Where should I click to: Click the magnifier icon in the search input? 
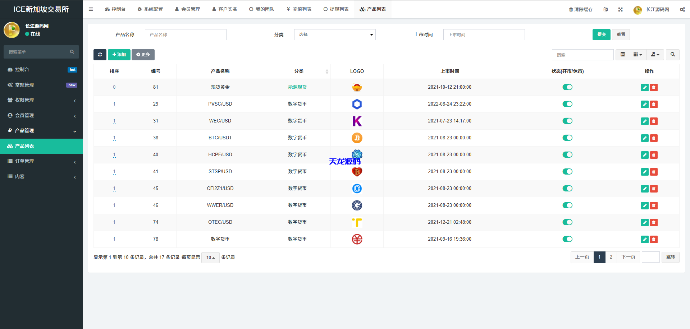pyautogui.click(x=672, y=55)
